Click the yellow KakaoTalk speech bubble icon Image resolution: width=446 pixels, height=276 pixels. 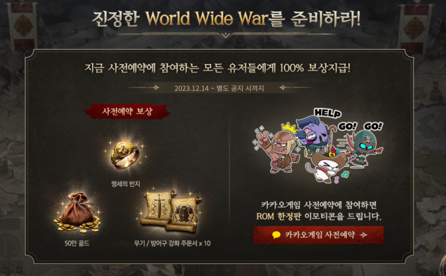tap(276, 235)
